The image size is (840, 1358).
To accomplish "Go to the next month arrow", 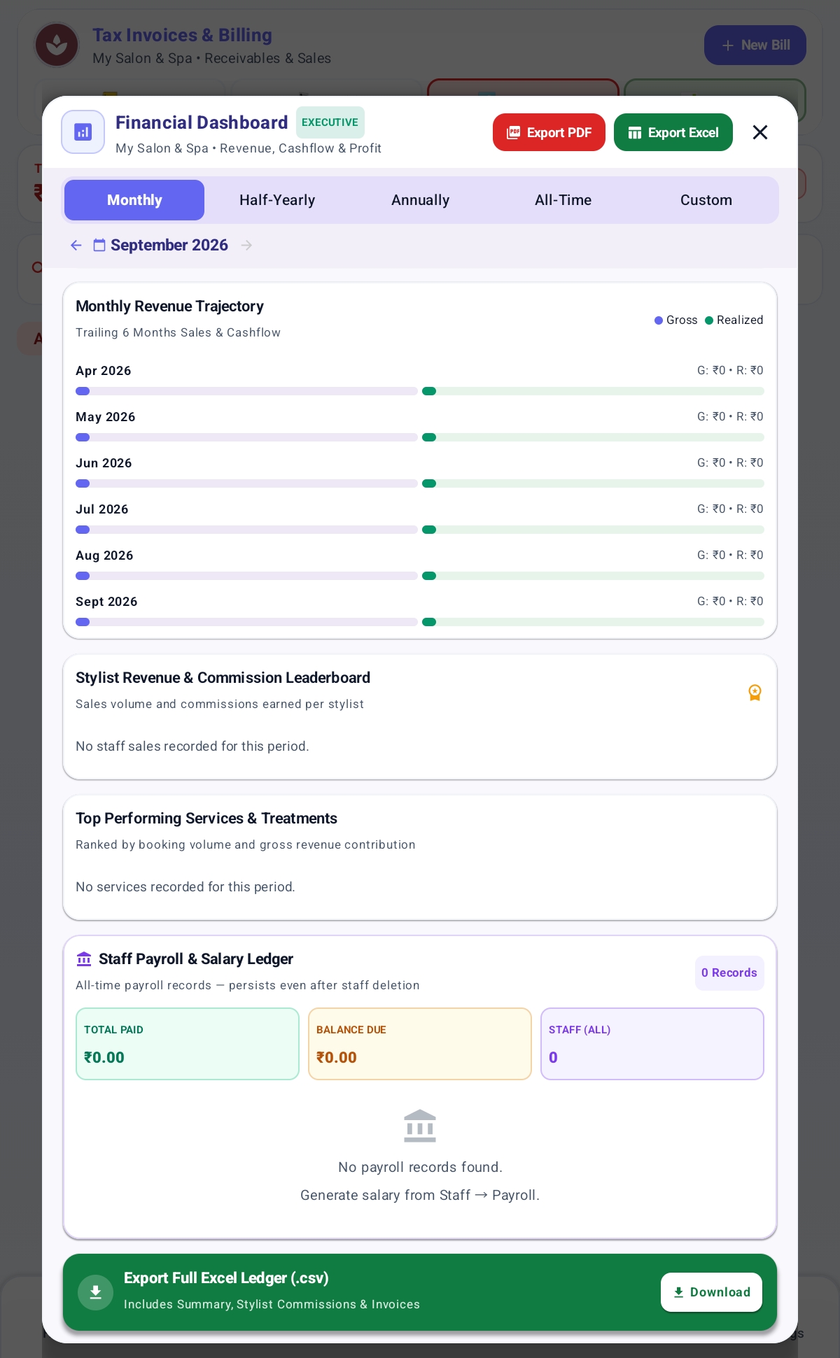I will [x=246, y=245].
